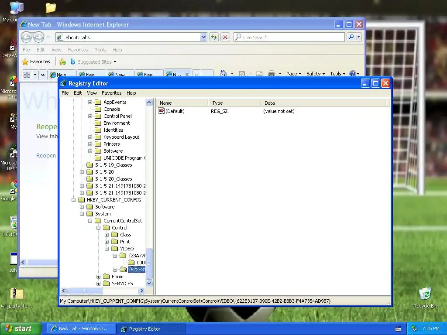Open the Tools menu in Internet Explorer menu bar

(100, 50)
